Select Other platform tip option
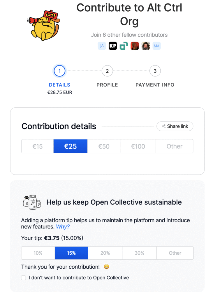The image size is (213, 298). click(175, 253)
